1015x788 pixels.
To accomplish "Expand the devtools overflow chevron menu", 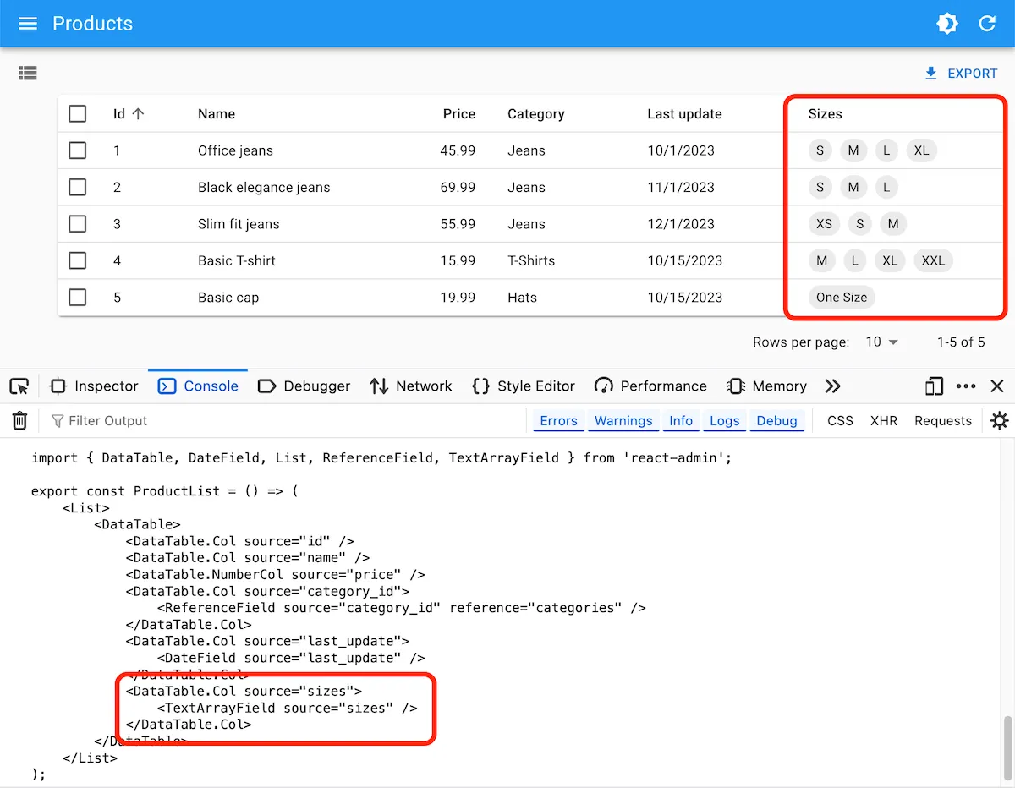I will [832, 386].
